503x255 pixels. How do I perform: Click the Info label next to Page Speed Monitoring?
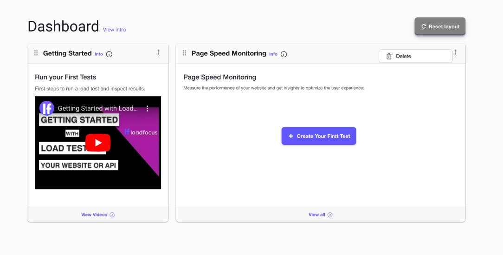coord(273,54)
